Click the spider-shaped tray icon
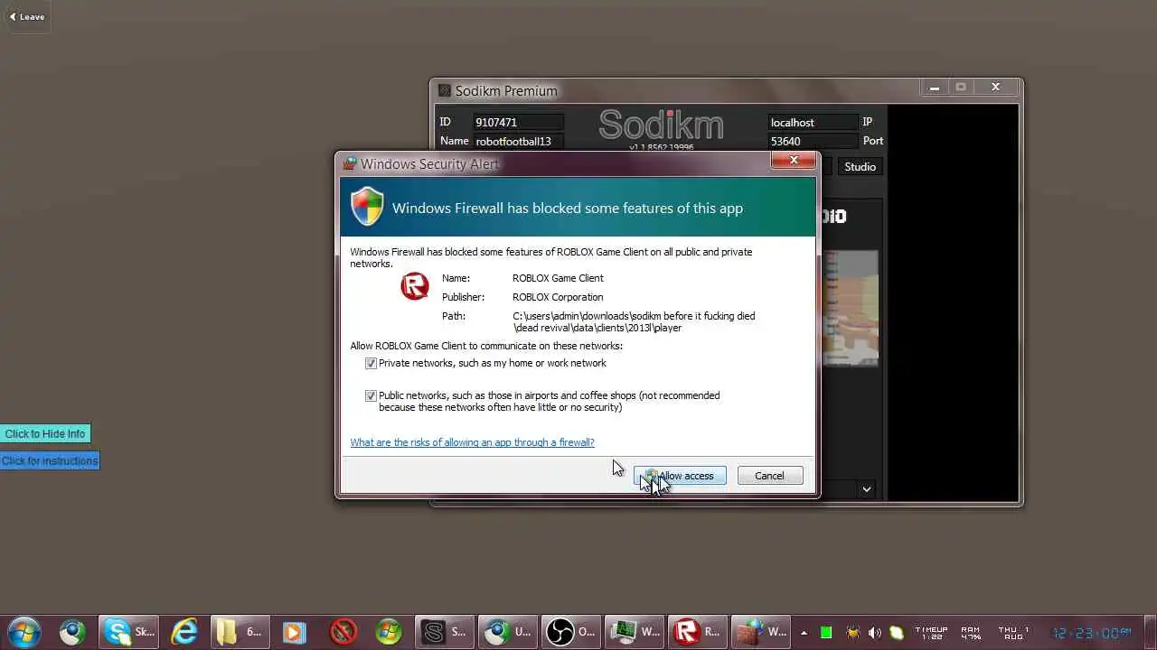This screenshot has height=650, width=1157. tap(851, 633)
